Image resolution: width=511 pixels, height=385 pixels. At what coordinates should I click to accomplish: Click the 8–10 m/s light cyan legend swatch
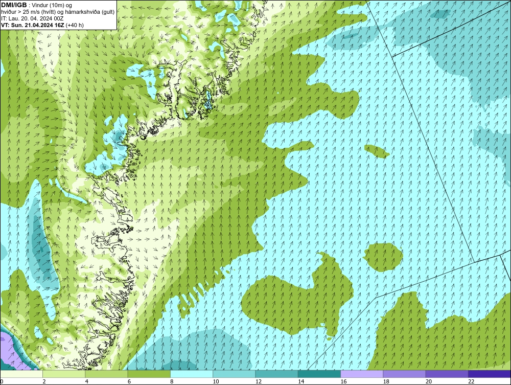click(x=192, y=374)
